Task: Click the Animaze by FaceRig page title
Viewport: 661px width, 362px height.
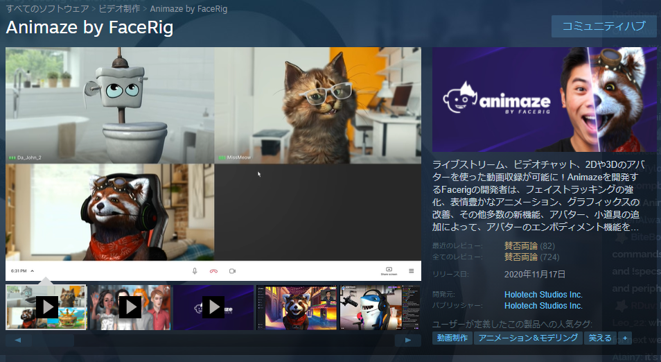Action: pyautogui.click(x=90, y=28)
